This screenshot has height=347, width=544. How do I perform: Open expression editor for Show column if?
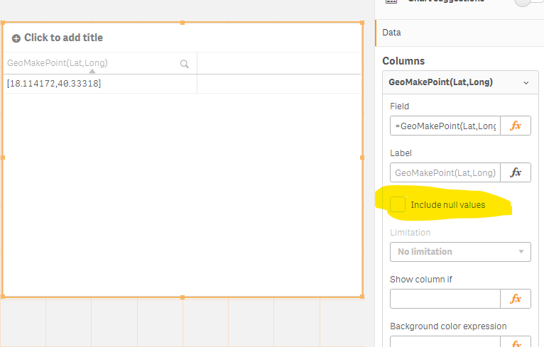point(516,299)
